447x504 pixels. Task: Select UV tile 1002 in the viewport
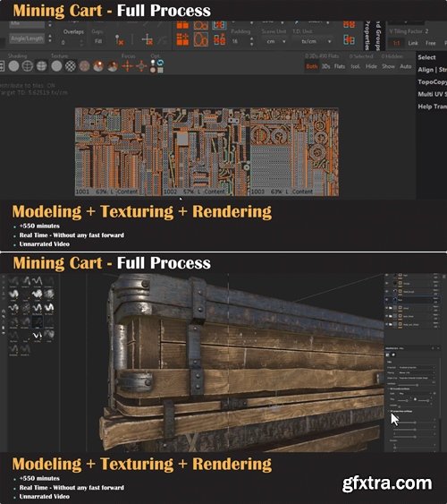click(206, 151)
